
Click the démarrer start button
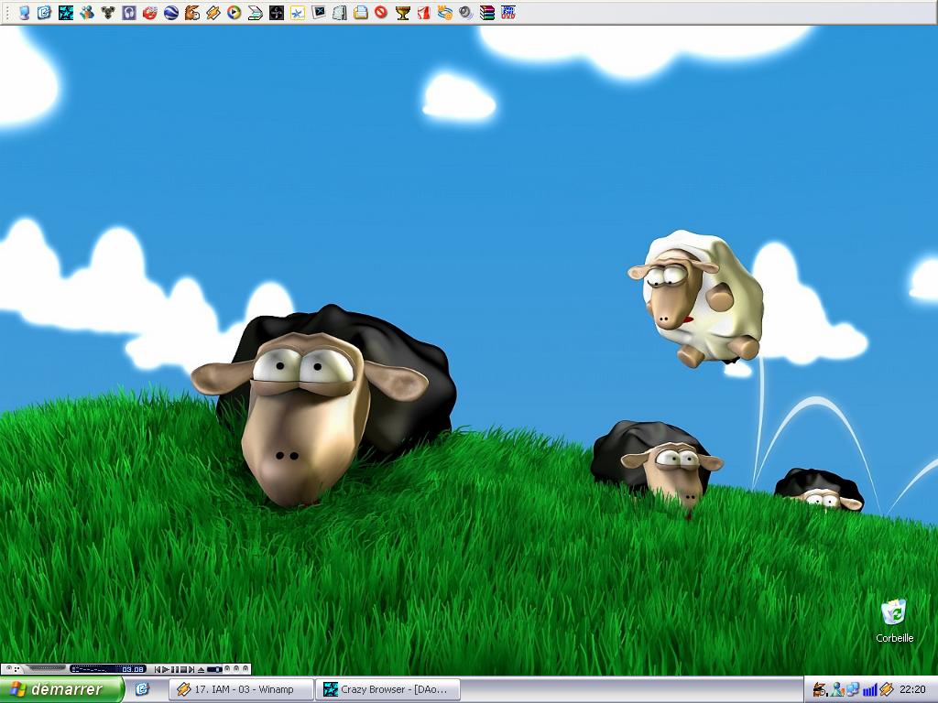[x=61, y=689]
